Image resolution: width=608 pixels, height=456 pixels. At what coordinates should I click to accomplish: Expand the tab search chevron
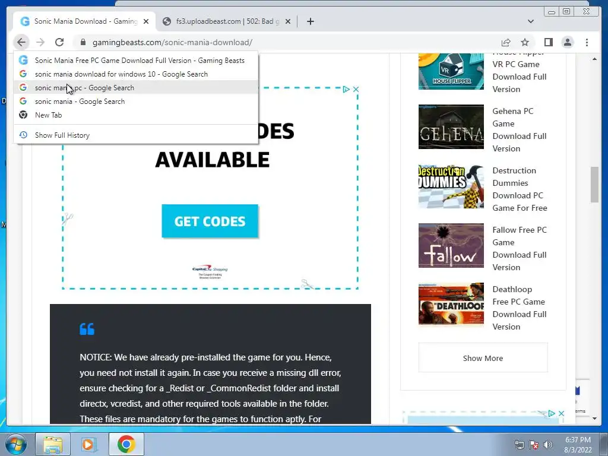(530, 21)
